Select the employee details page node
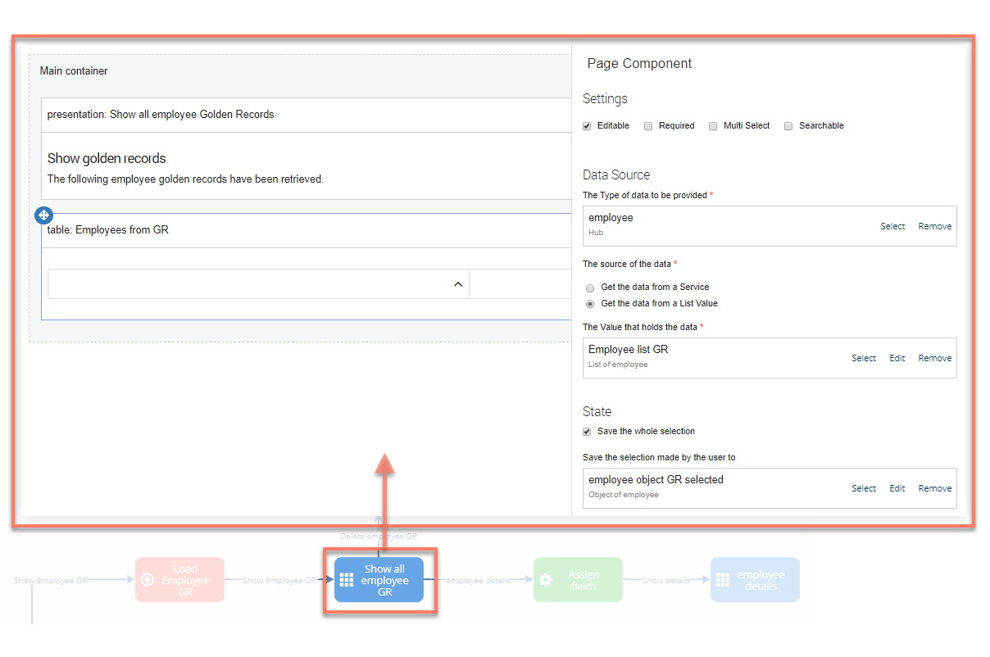This screenshot has width=990, height=657. pyautogui.click(x=755, y=580)
